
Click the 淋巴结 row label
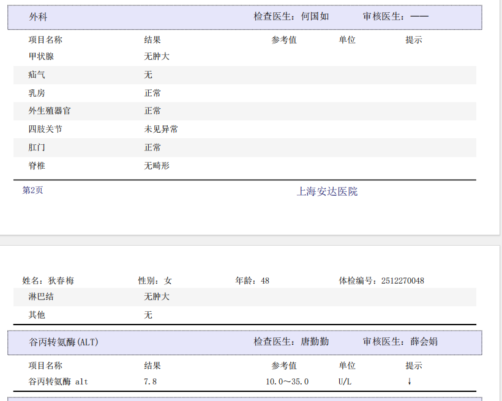41,296
